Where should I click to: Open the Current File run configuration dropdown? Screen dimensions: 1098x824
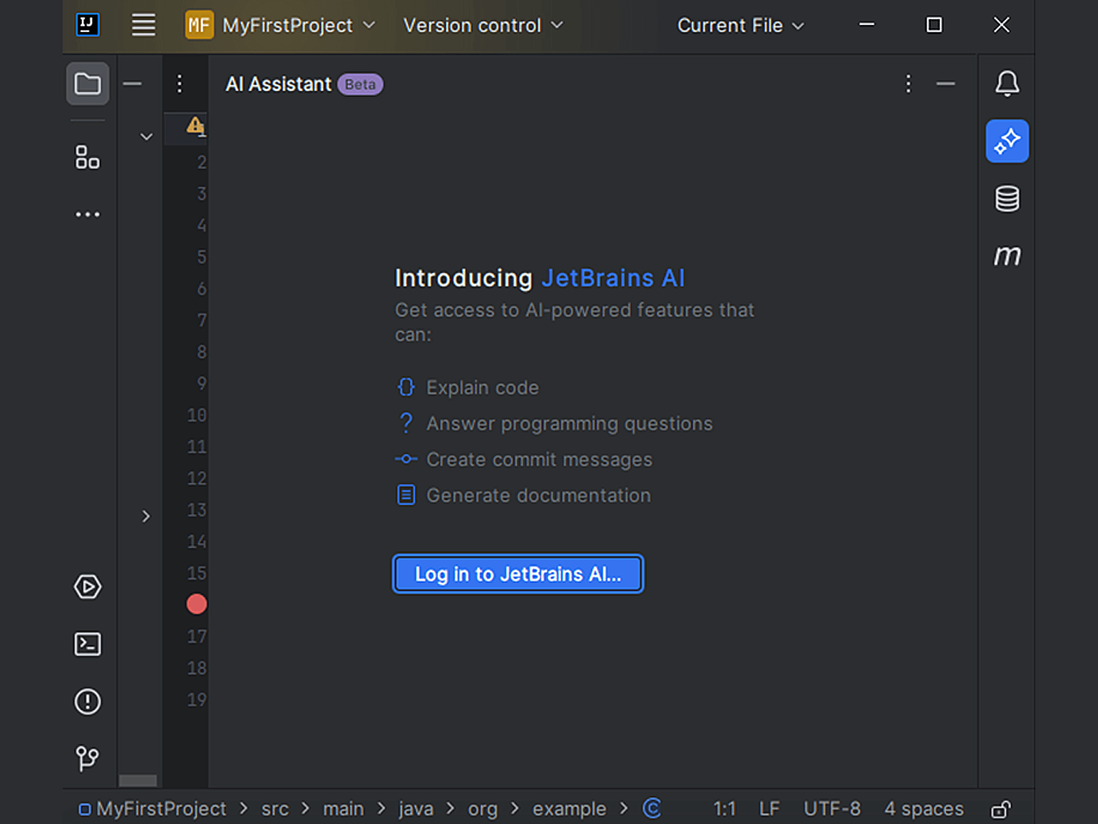[740, 26]
